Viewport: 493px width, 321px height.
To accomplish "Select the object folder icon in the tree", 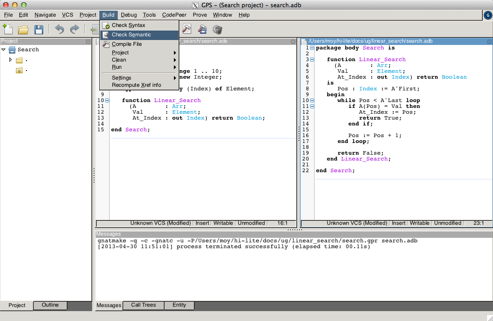I will 19,71.
